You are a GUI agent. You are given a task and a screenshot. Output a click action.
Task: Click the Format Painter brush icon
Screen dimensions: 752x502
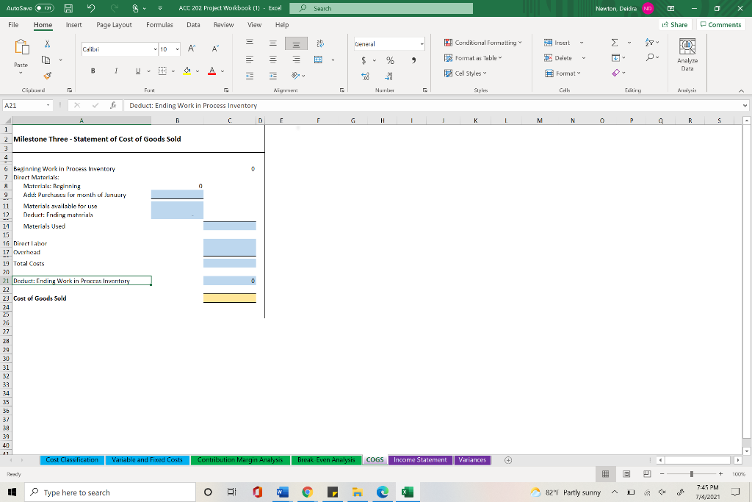point(47,76)
